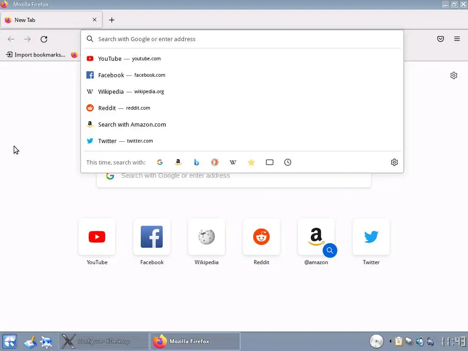Switch to the New Tab tab
Screen dimensions: 468x351
pos(51,20)
